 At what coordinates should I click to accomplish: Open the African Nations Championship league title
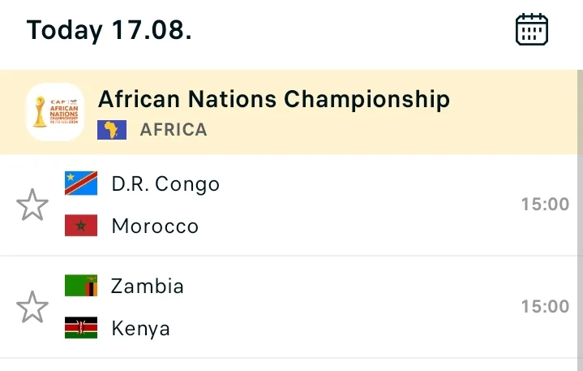(x=274, y=99)
